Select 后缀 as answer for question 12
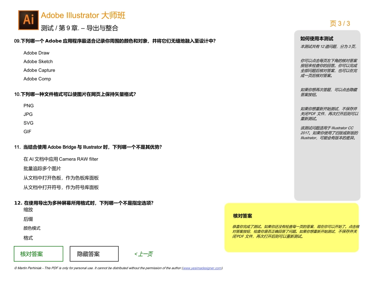Image resolution: width=376 pixels, height=282 pixels. tap(27, 219)
